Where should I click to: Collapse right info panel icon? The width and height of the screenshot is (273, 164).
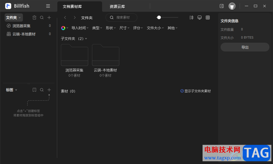(x=222, y=6)
